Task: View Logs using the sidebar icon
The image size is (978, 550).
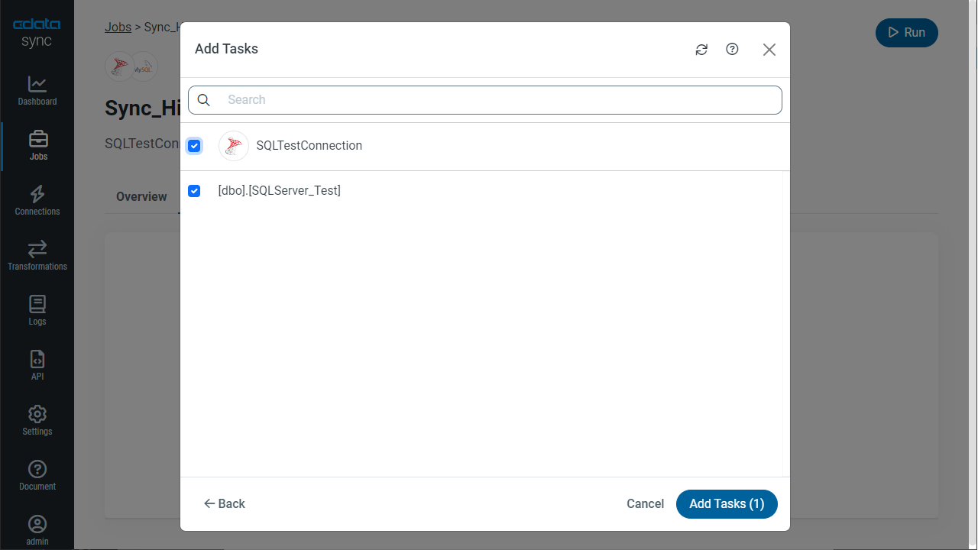Action: 37,310
